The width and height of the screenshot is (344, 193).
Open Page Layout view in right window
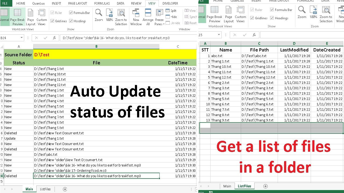click(x=229, y=14)
